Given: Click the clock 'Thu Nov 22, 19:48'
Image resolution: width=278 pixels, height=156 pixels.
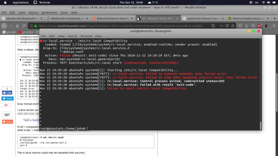Looking at the screenshot, I should (x=131, y=2).
